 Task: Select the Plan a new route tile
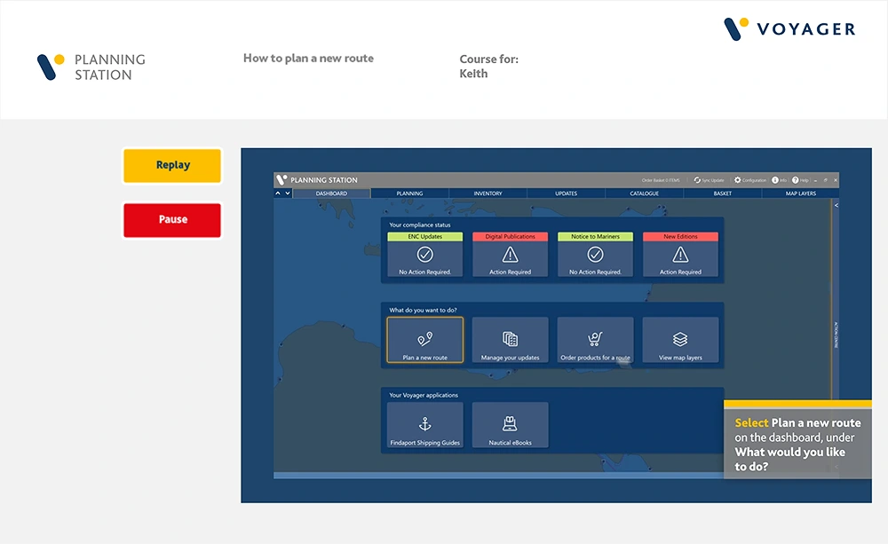pyautogui.click(x=424, y=341)
